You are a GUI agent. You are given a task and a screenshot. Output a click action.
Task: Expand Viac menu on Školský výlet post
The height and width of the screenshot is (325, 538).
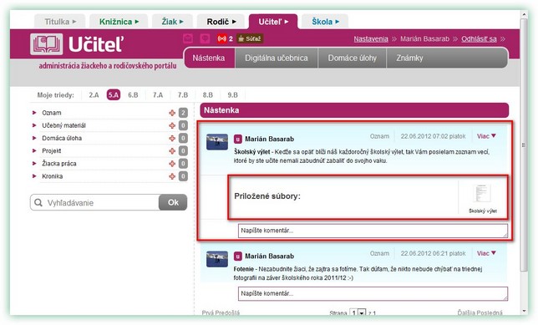click(x=486, y=136)
